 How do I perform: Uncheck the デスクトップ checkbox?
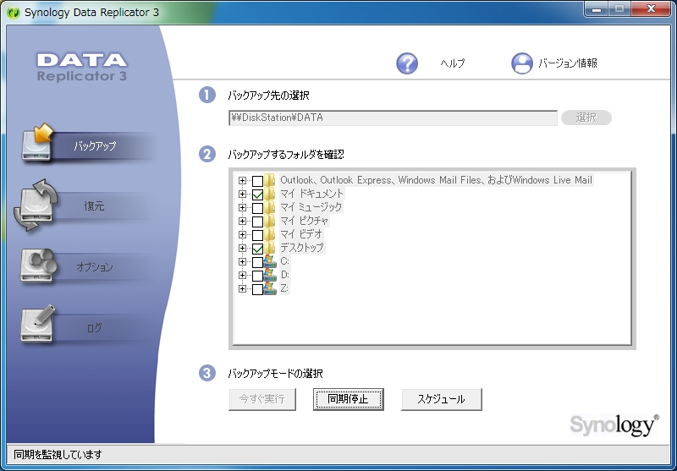click(x=257, y=249)
